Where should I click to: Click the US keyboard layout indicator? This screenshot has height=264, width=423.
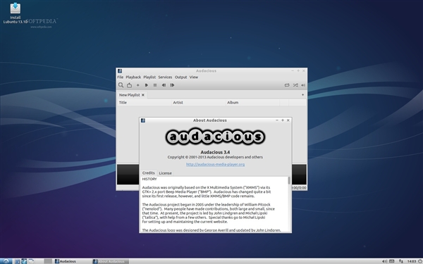coord(392,261)
